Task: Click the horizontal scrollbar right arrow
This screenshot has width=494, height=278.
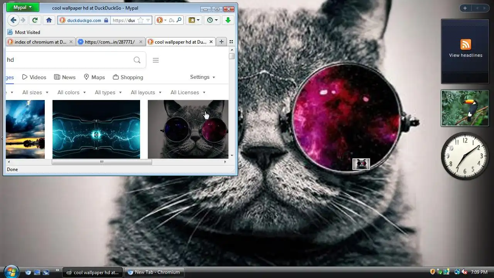Action: (225, 162)
